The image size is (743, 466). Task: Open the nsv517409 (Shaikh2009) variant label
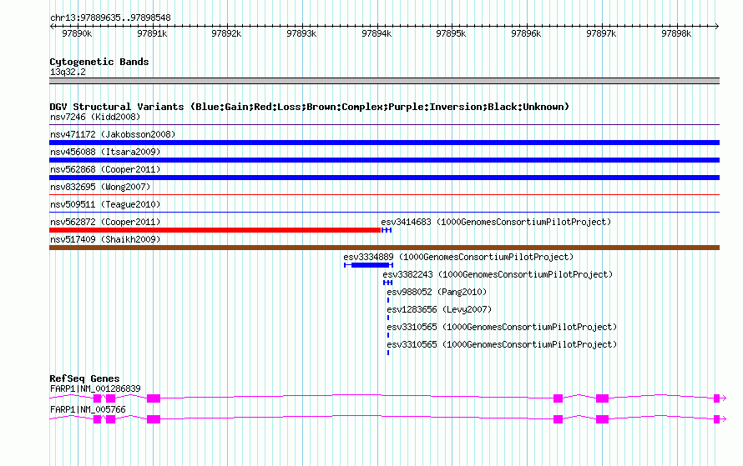tap(105, 239)
